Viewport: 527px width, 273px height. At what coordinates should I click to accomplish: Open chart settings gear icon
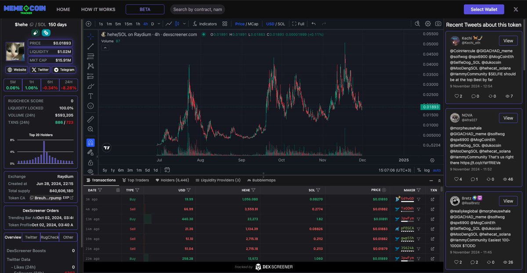[428, 24]
